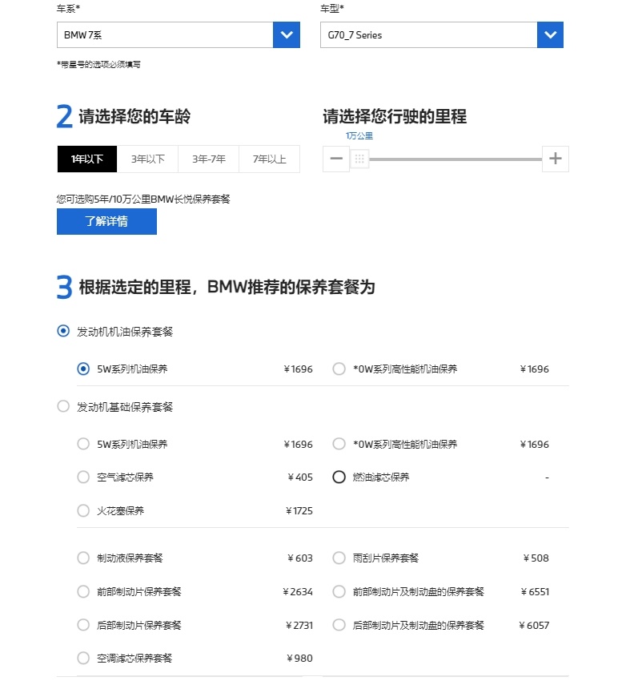Click the ¥6057 price text
The width and height of the screenshot is (630, 685).
(x=534, y=625)
